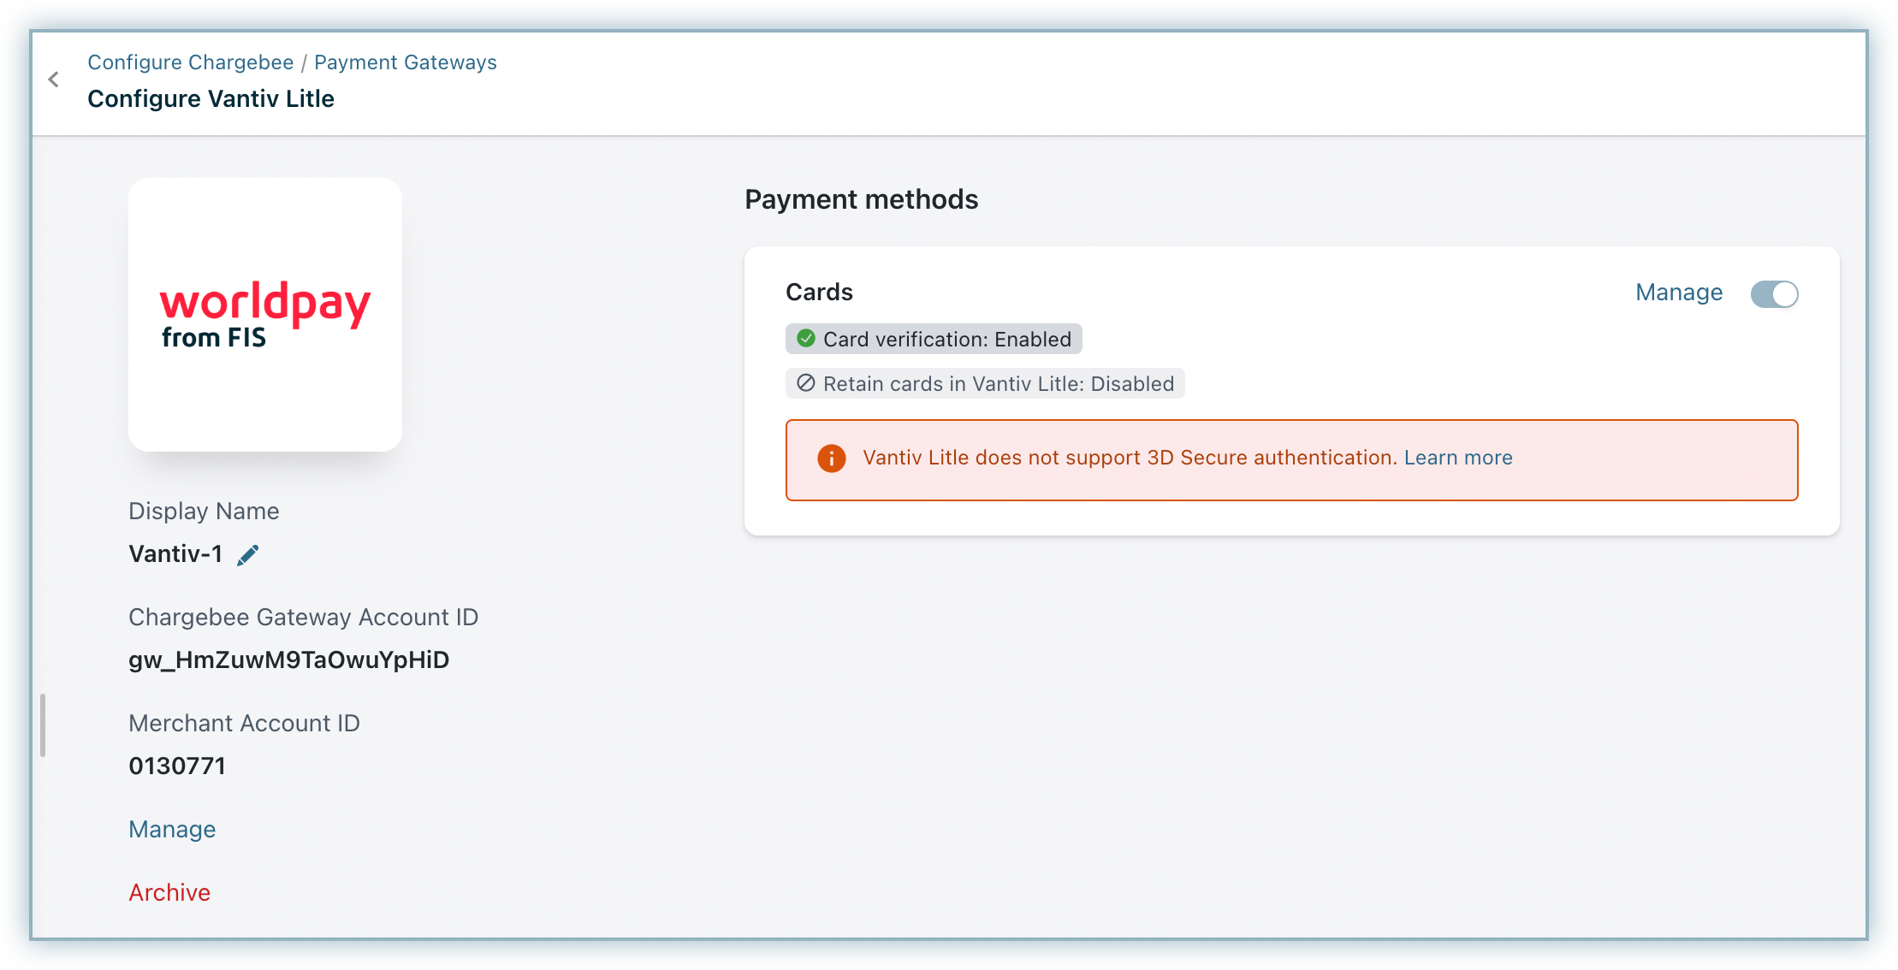Go to Payment Gateways breadcrumb
The height and width of the screenshot is (970, 1898).
[x=405, y=62]
